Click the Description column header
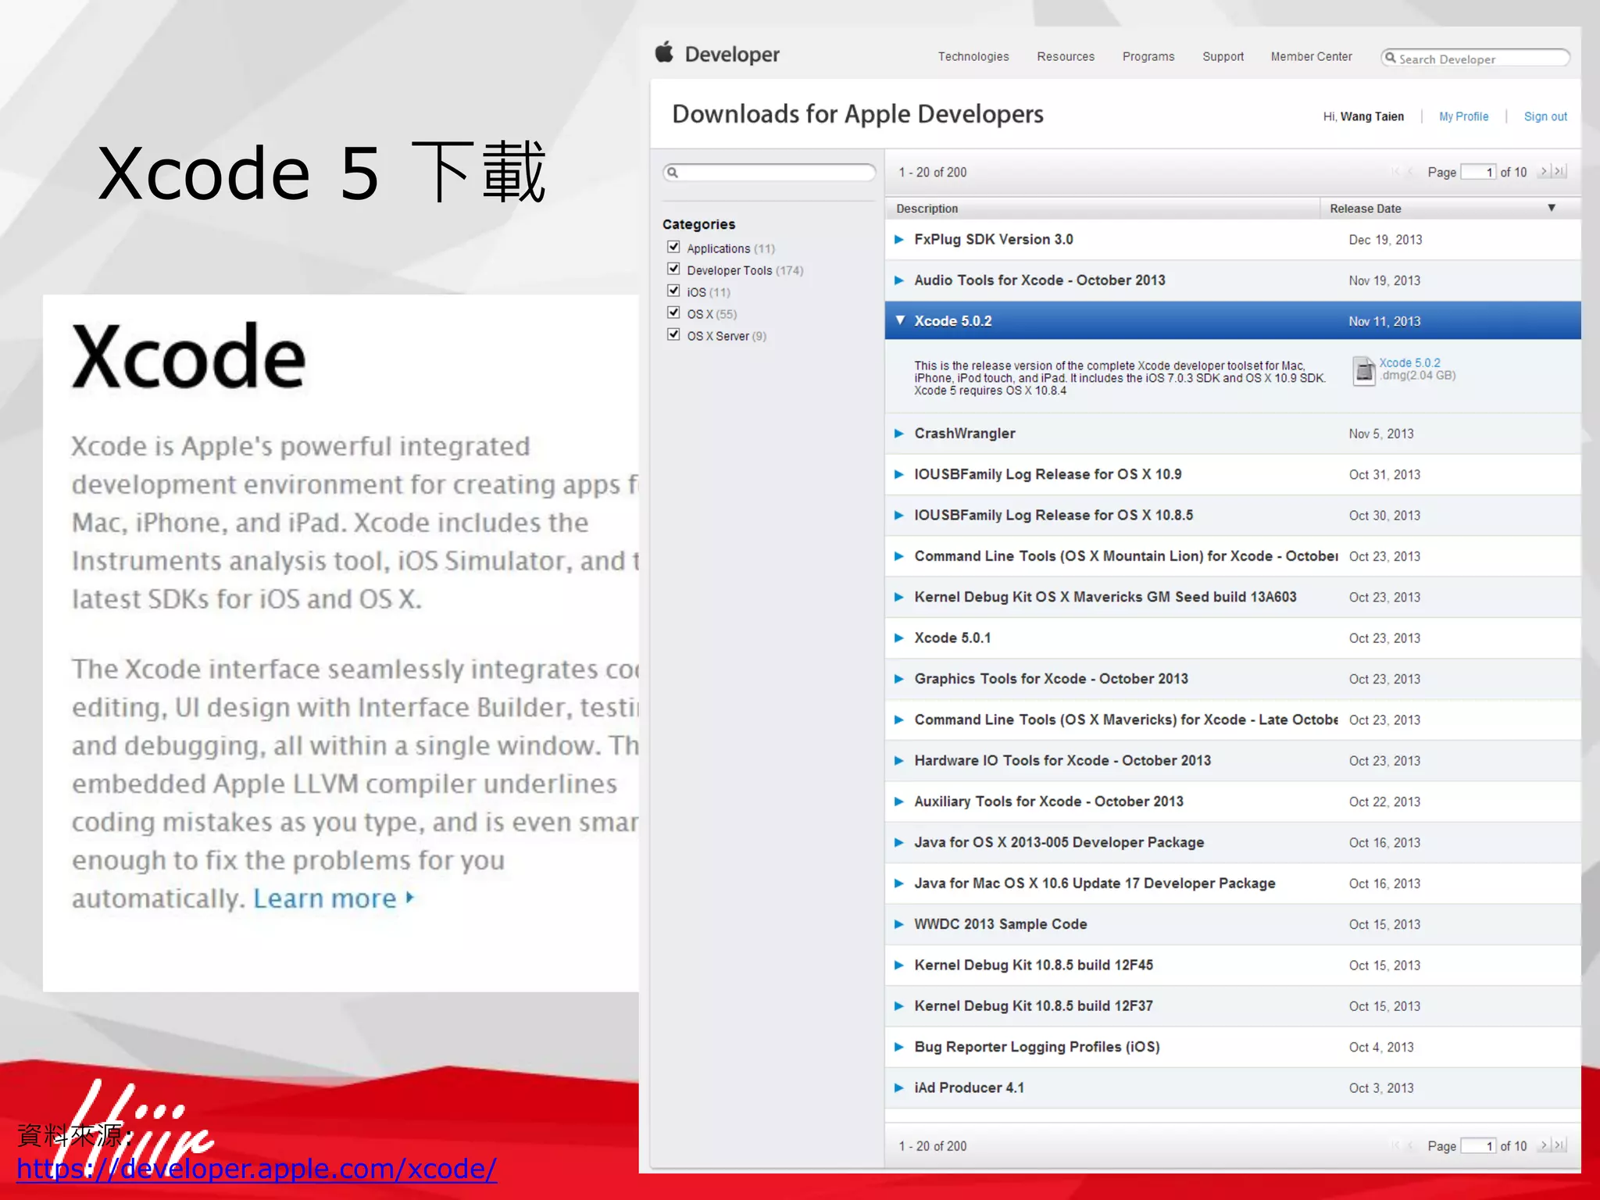Image resolution: width=1600 pixels, height=1200 pixels. coord(1102,208)
